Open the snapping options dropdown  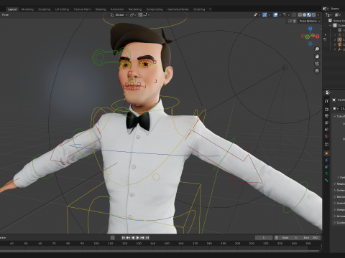point(147,15)
